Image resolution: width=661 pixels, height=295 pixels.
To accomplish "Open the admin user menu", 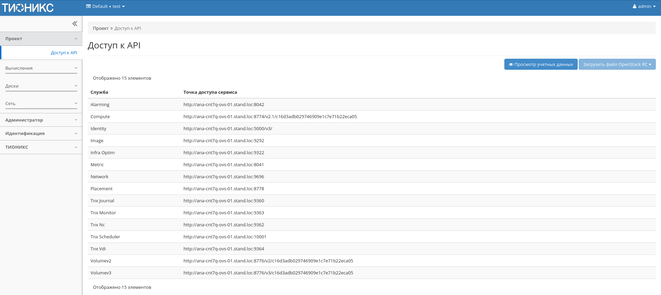I will coord(644,7).
